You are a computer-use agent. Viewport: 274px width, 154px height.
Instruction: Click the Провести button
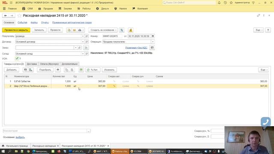point(55,30)
